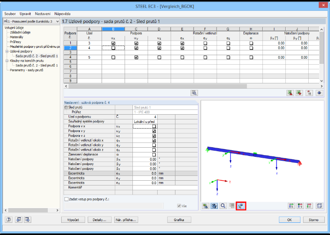Cancel with the Storno button

[313, 220]
